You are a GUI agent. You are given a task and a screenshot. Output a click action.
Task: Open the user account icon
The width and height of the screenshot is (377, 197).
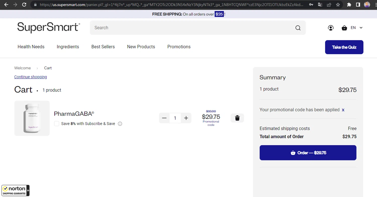[x=331, y=28]
